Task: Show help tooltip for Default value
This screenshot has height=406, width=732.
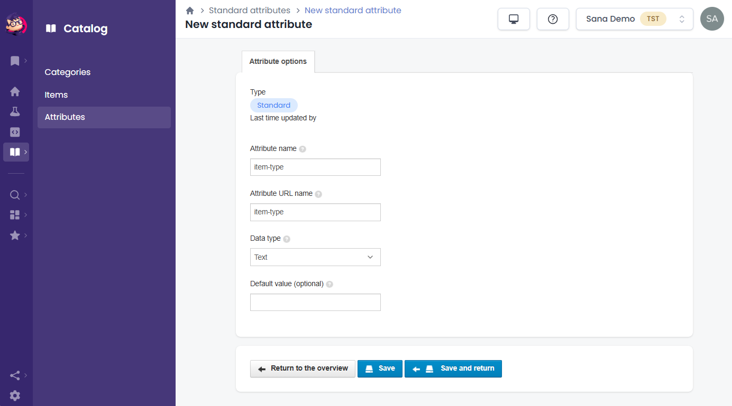Action: pyautogui.click(x=330, y=284)
